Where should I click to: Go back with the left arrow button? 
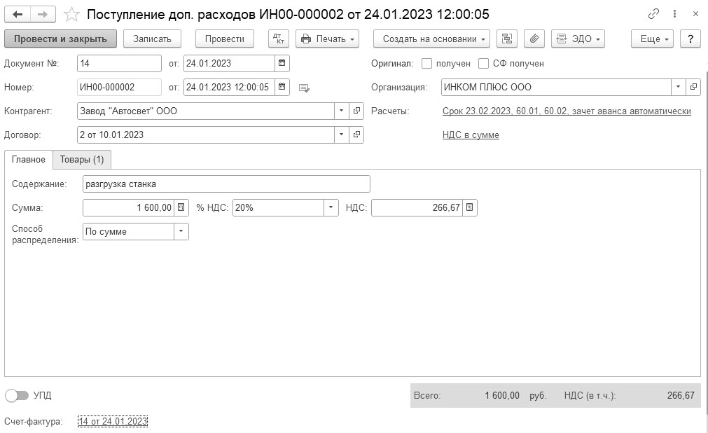pos(18,15)
